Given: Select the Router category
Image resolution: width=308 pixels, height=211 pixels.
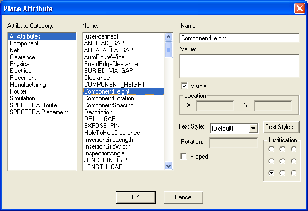Looking at the screenshot, I should point(42,91).
